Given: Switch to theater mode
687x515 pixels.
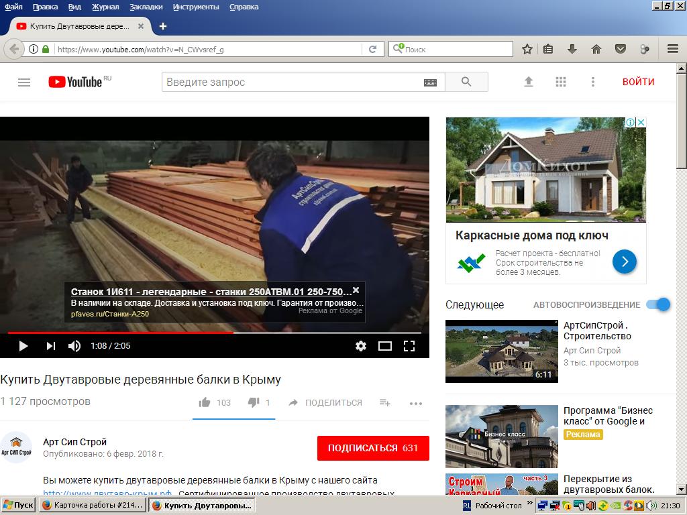Looking at the screenshot, I should [384, 346].
